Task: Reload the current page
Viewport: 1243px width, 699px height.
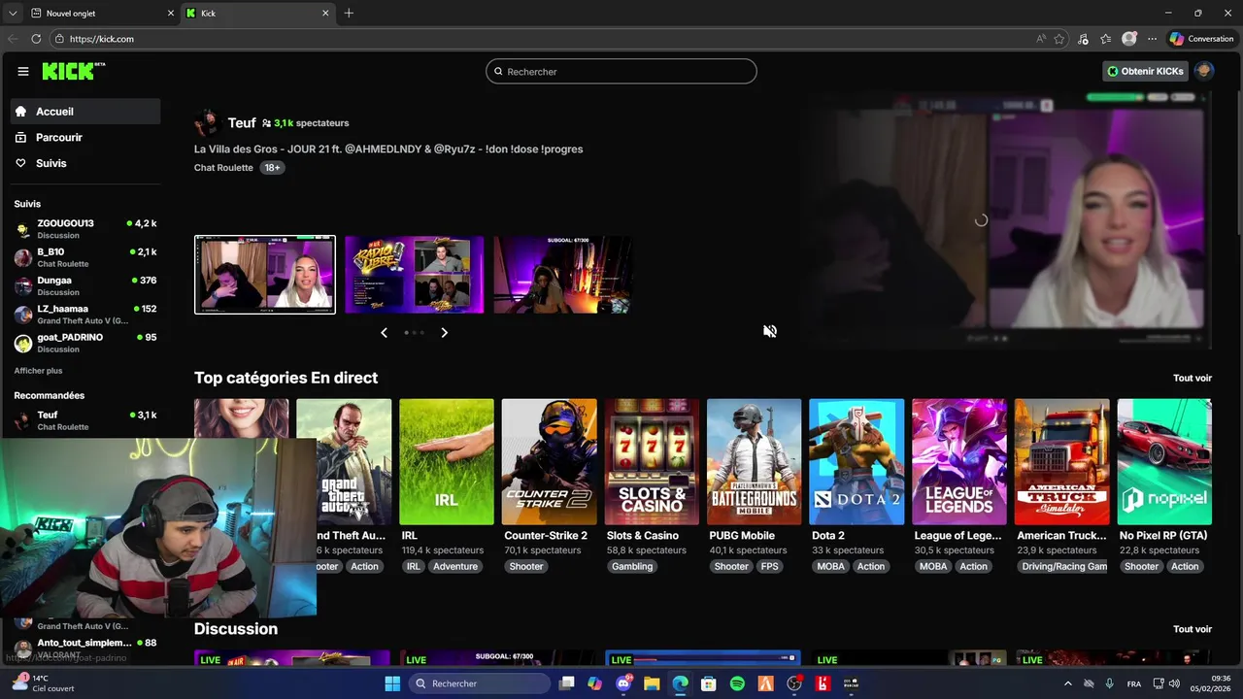Action: pos(36,39)
